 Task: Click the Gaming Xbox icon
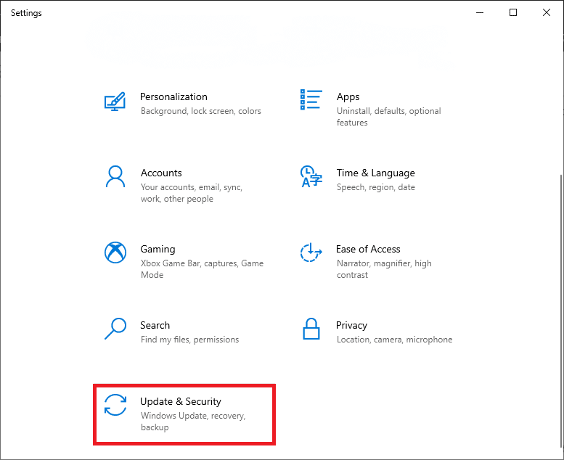point(115,252)
